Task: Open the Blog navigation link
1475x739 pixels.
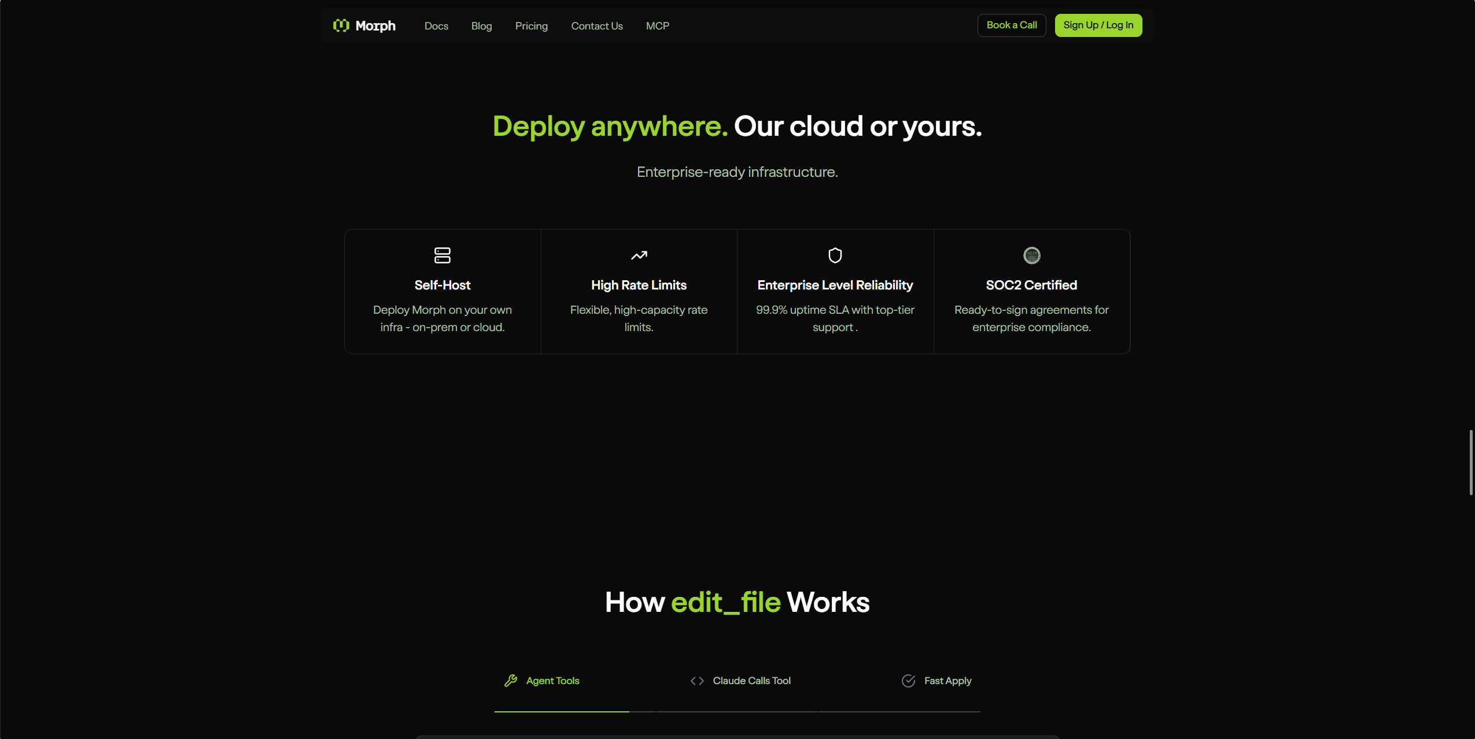Action: pyautogui.click(x=481, y=26)
